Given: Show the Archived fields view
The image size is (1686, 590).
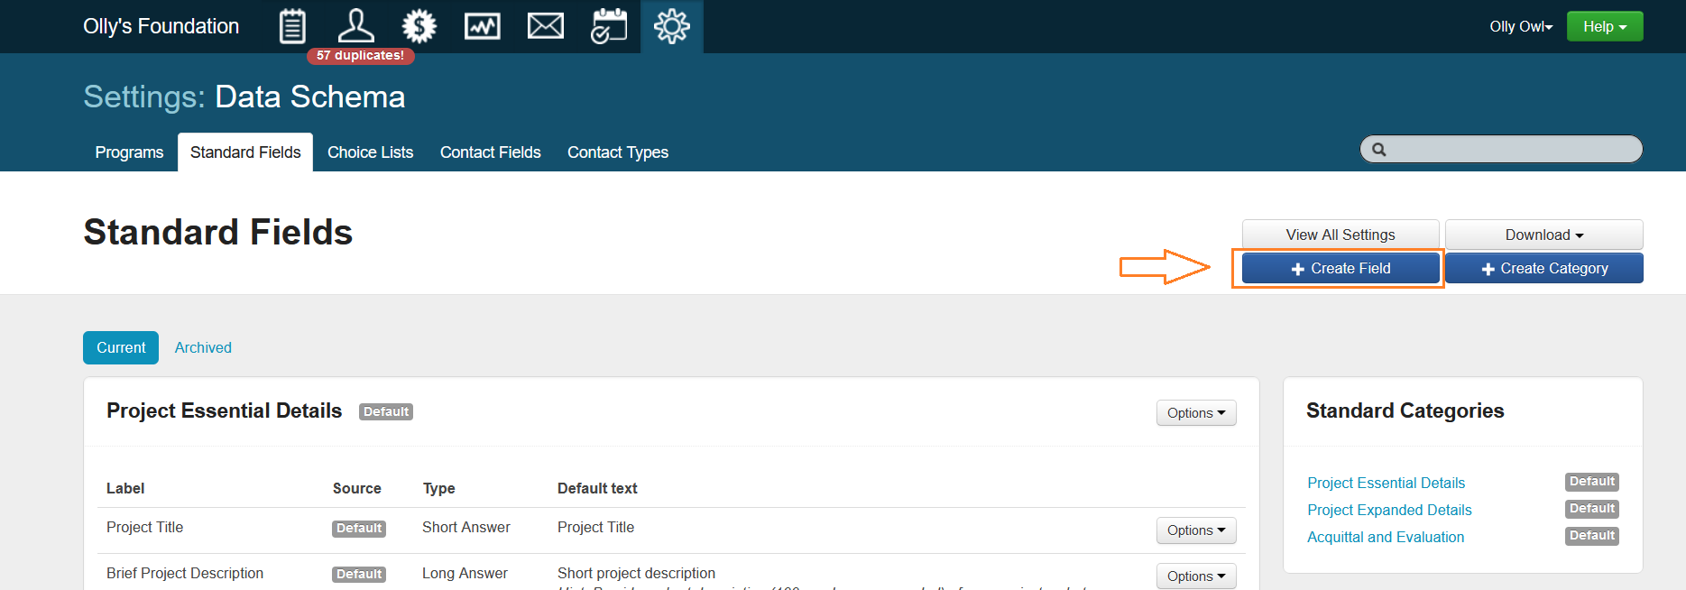Looking at the screenshot, I should click(203, 348).
